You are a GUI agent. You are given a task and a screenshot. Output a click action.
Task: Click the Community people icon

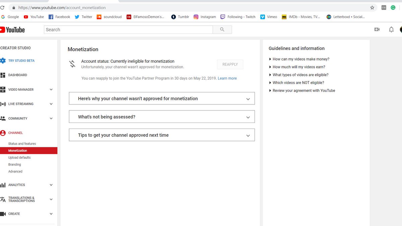point(3,118)
